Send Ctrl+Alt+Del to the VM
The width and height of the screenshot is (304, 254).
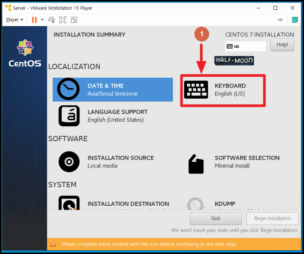point(51,20)
